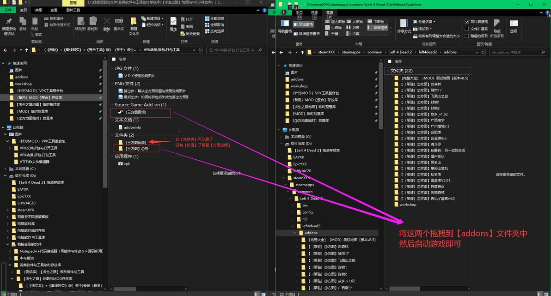Enable File name extensions (文件扩展名) checkbox

[x=467, y=29]
